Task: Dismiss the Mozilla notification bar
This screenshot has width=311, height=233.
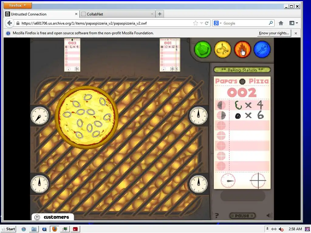Action: (x=296, y=33)
